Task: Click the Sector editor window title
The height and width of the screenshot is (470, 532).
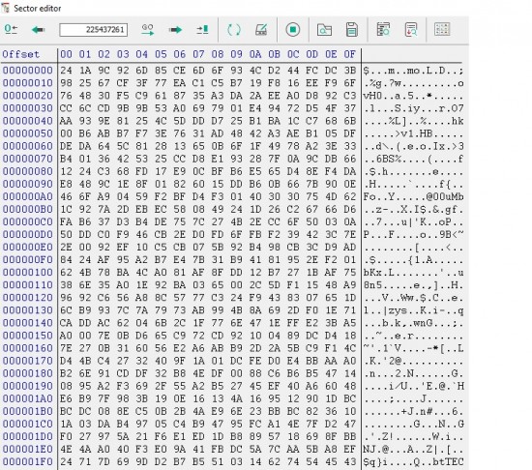Action: [38, 9]
